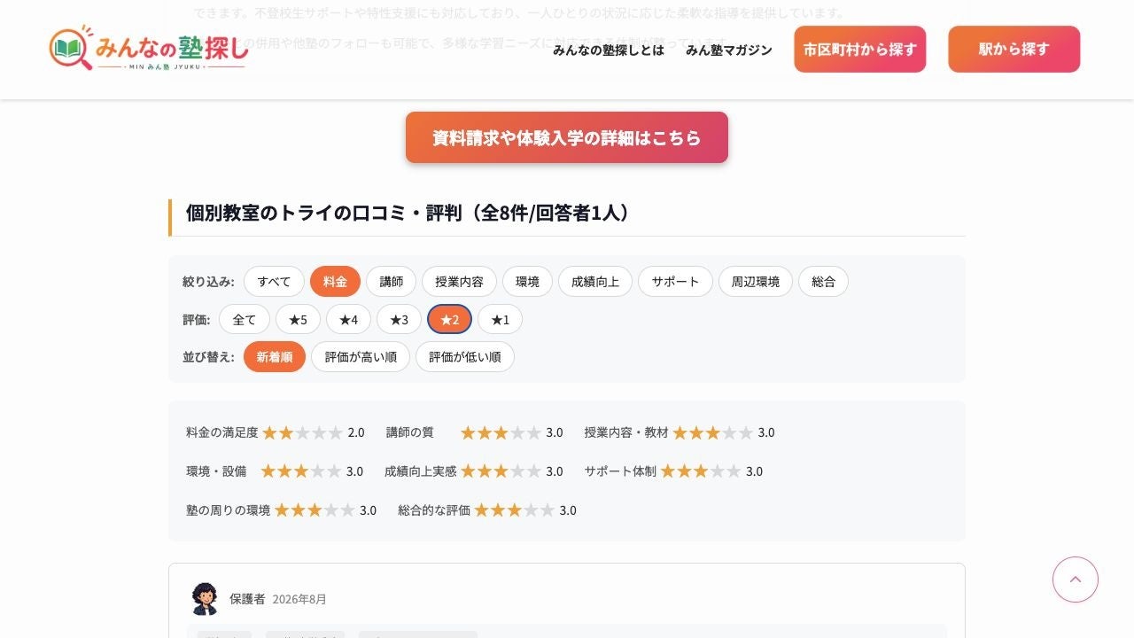Toggle the 料金 category filter
Viewport: 1134px width, 638px height.
[x=335, y=282]
